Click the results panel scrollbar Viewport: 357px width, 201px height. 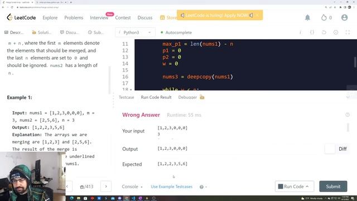click(348, 127)
